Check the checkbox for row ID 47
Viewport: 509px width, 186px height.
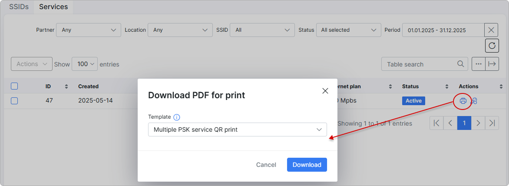pos(14,101)
